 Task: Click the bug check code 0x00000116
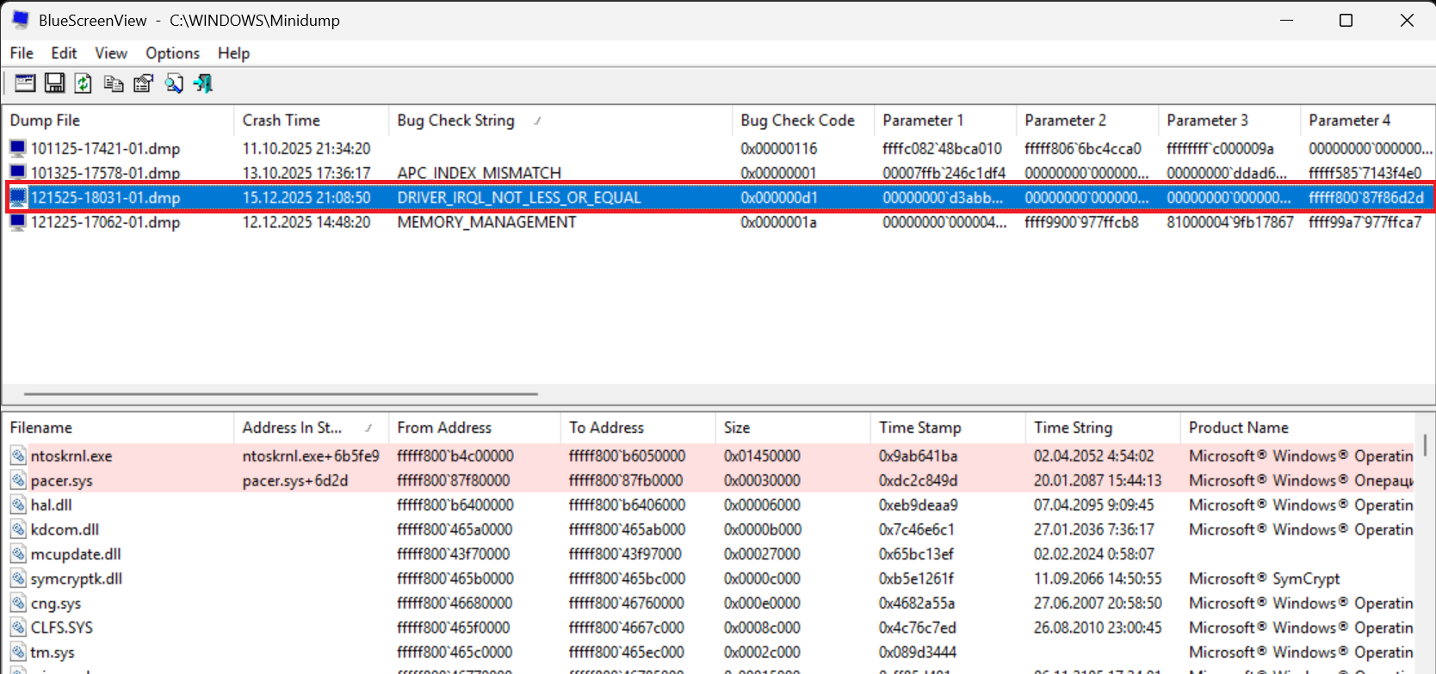(779, 148)
